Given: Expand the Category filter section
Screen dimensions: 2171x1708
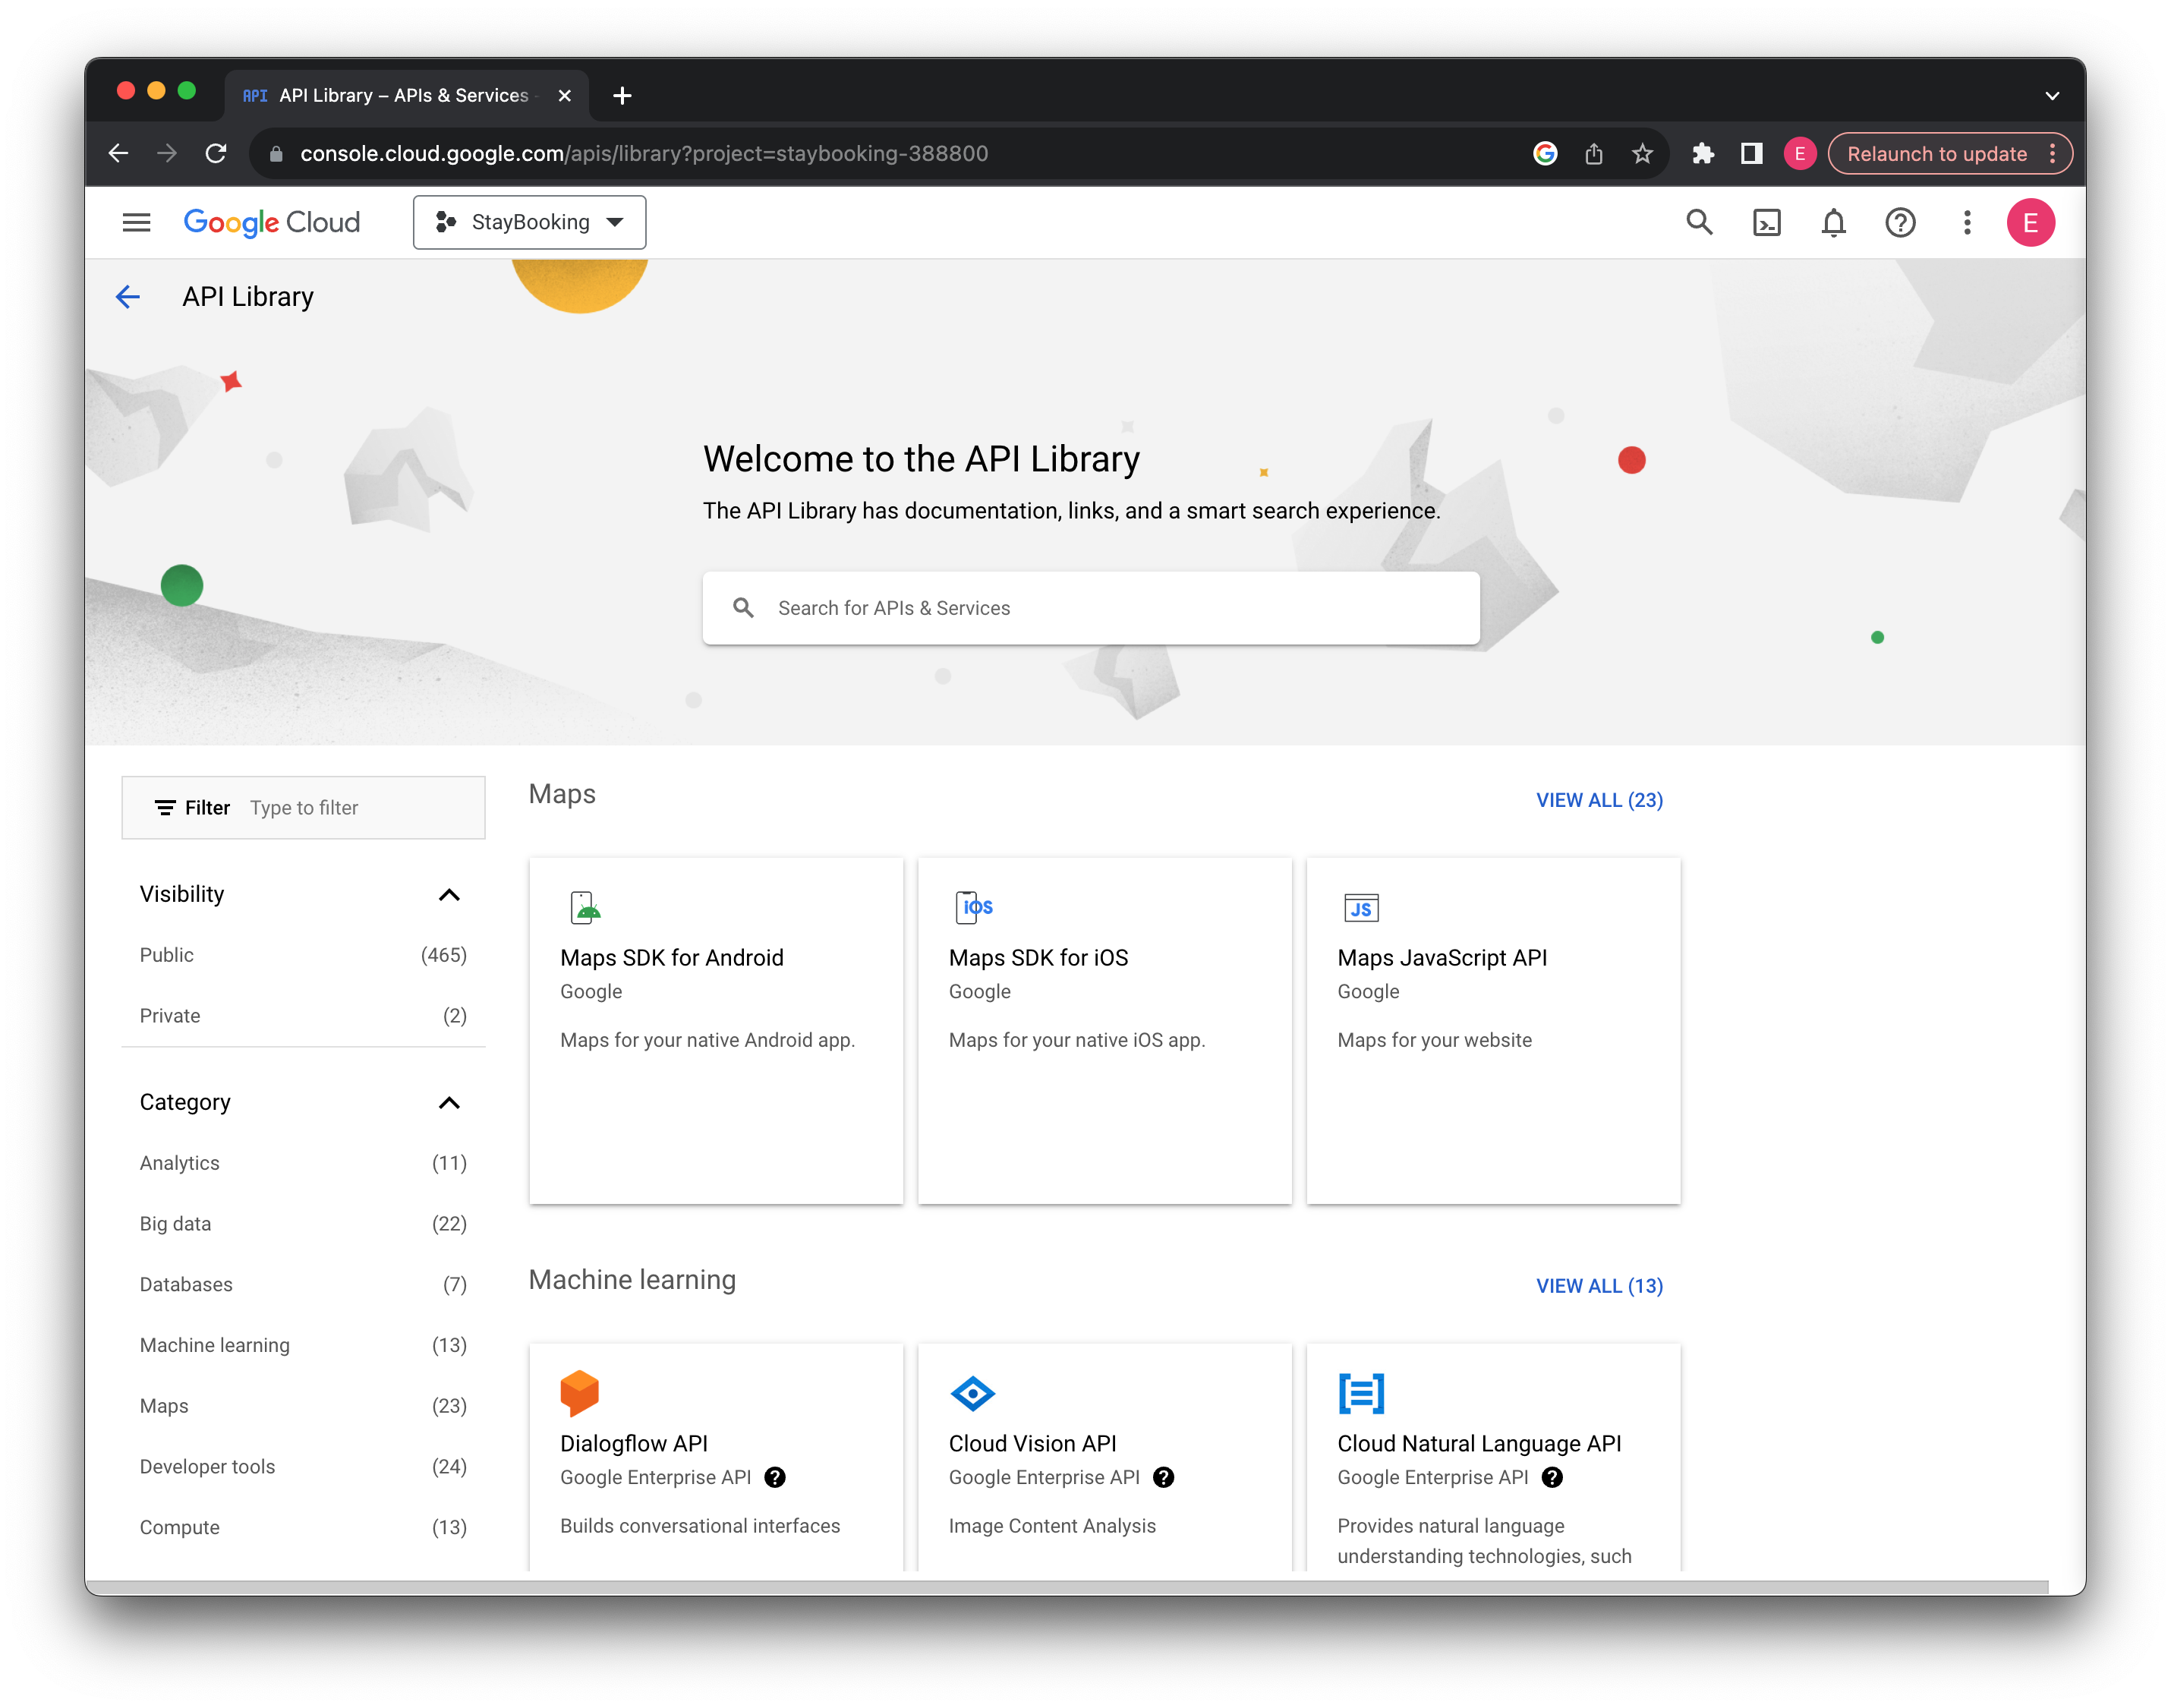Looking at the screenshot, I should pos(453,1101).
